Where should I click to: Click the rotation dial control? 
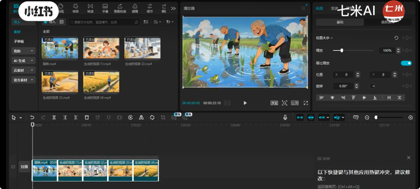[372, 86]
